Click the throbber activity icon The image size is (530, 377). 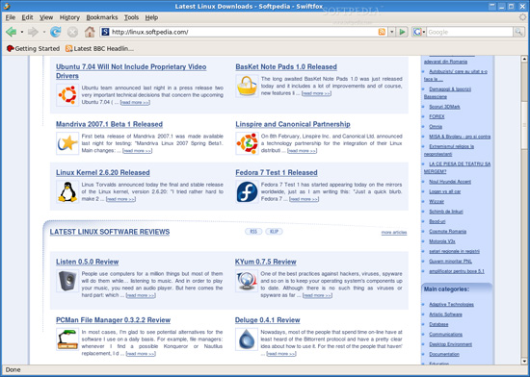pyautogui.click(x=522, y=17)
